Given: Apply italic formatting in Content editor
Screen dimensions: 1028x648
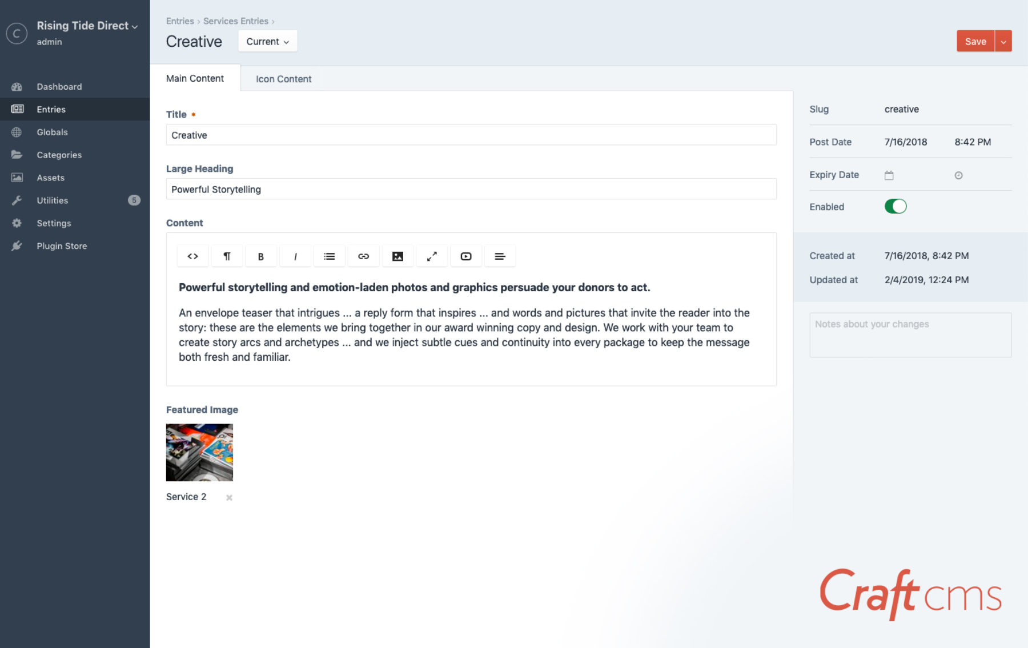Looking at the screenshot, I should click(x=295, y=256).
